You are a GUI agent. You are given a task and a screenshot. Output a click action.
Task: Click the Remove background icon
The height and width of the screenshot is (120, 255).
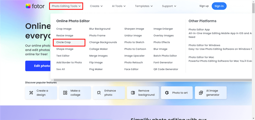(x=133, y=93)
